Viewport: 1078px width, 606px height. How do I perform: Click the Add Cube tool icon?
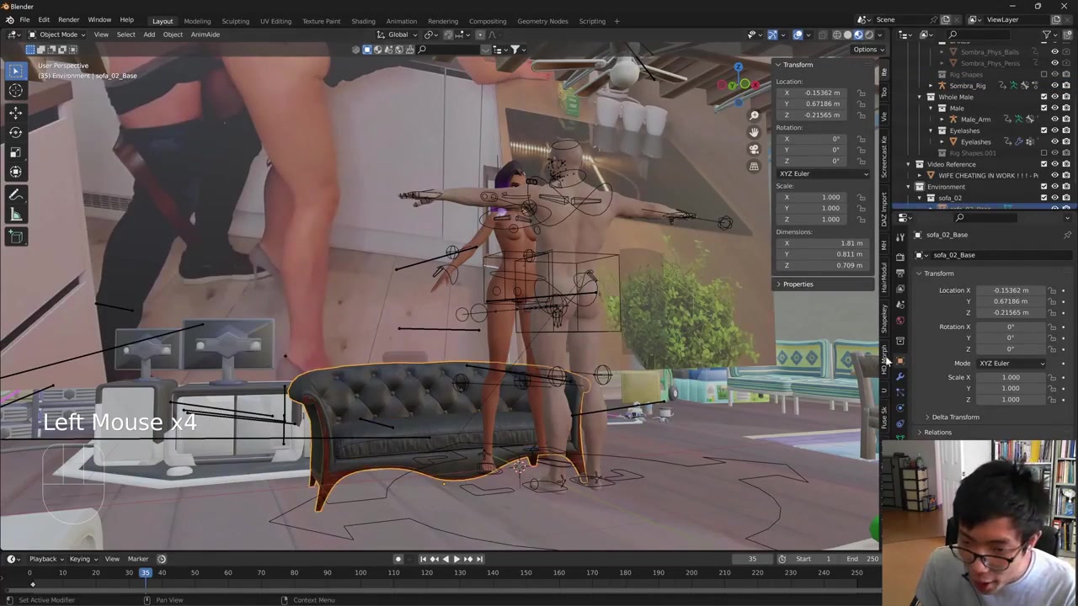pos(15,237)
